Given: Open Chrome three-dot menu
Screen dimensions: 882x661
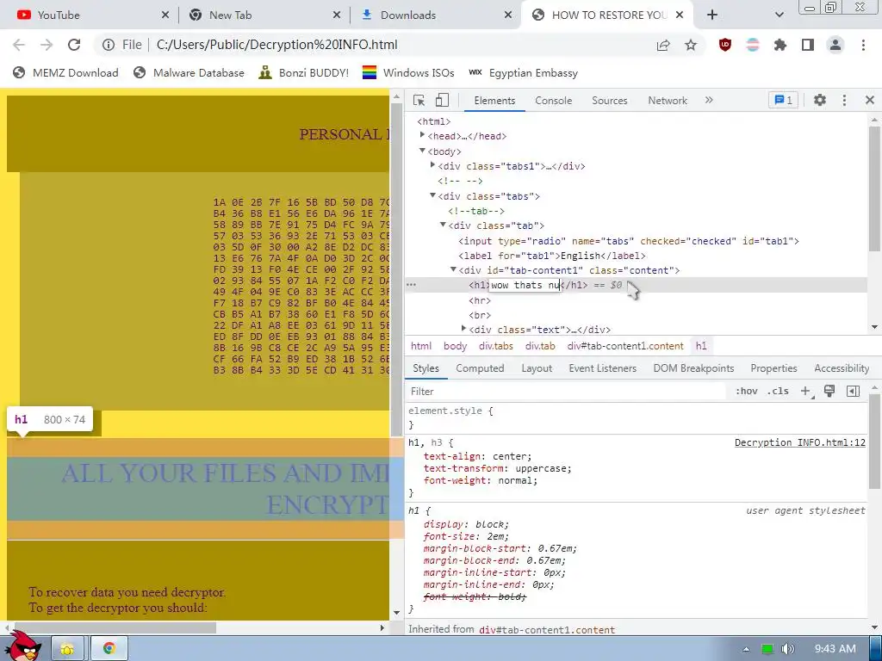Looking at the screenshot, I should pyautogui.click(x=863, y=45).
